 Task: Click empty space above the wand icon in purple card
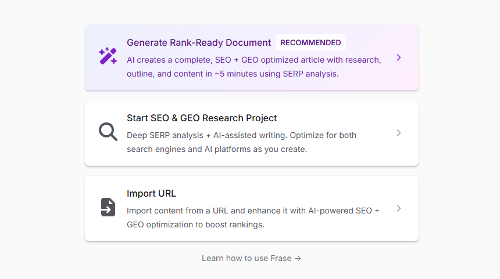coord(108,34)
